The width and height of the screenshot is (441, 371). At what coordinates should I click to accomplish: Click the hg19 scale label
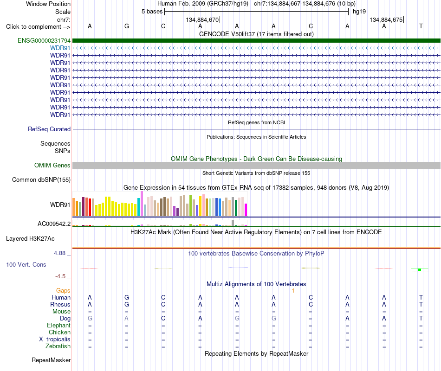point(359,12)
